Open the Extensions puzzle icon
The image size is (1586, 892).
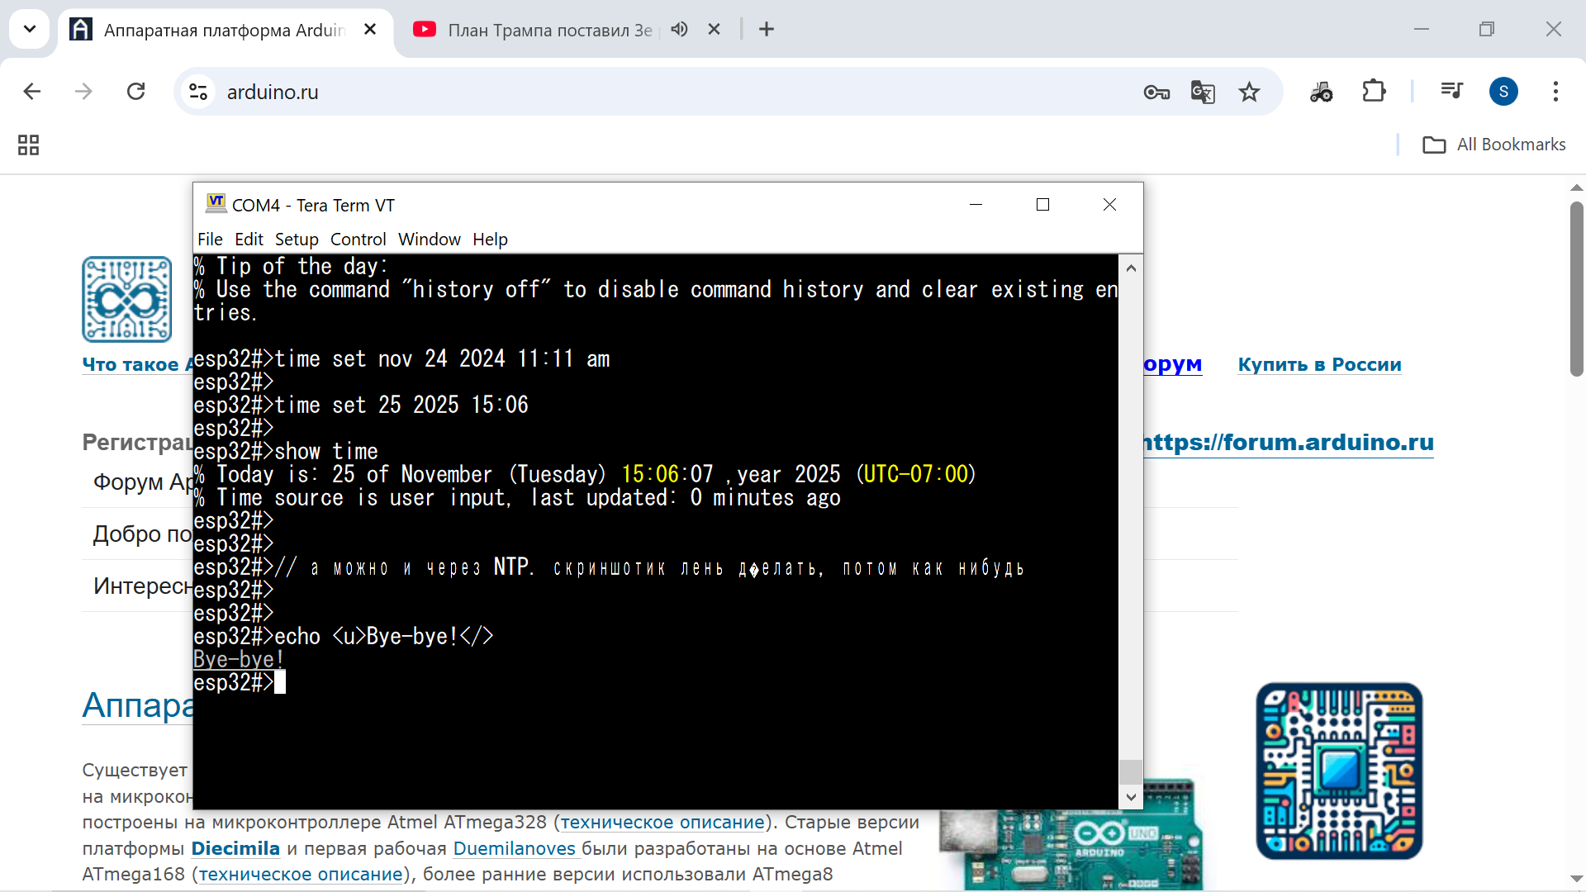[x=1374, y=91]
